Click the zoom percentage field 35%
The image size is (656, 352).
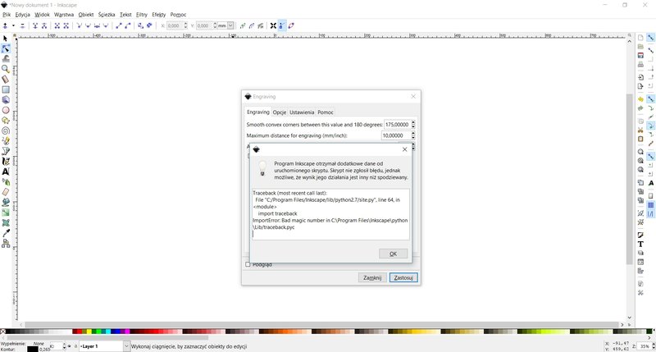click(645, 346)
